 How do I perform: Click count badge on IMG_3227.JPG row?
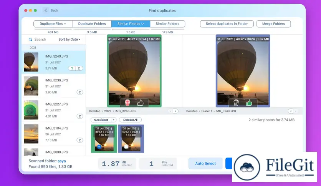click(x=80, y=116)
